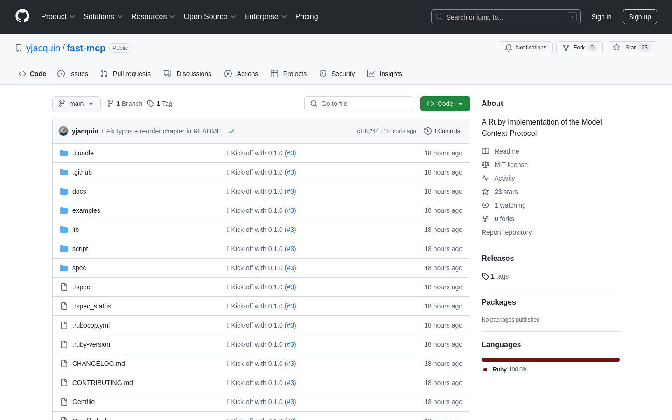Click yjacquin's avatar in the commit row
Screen dimensions: 672x420
click(x=63, y=131)
